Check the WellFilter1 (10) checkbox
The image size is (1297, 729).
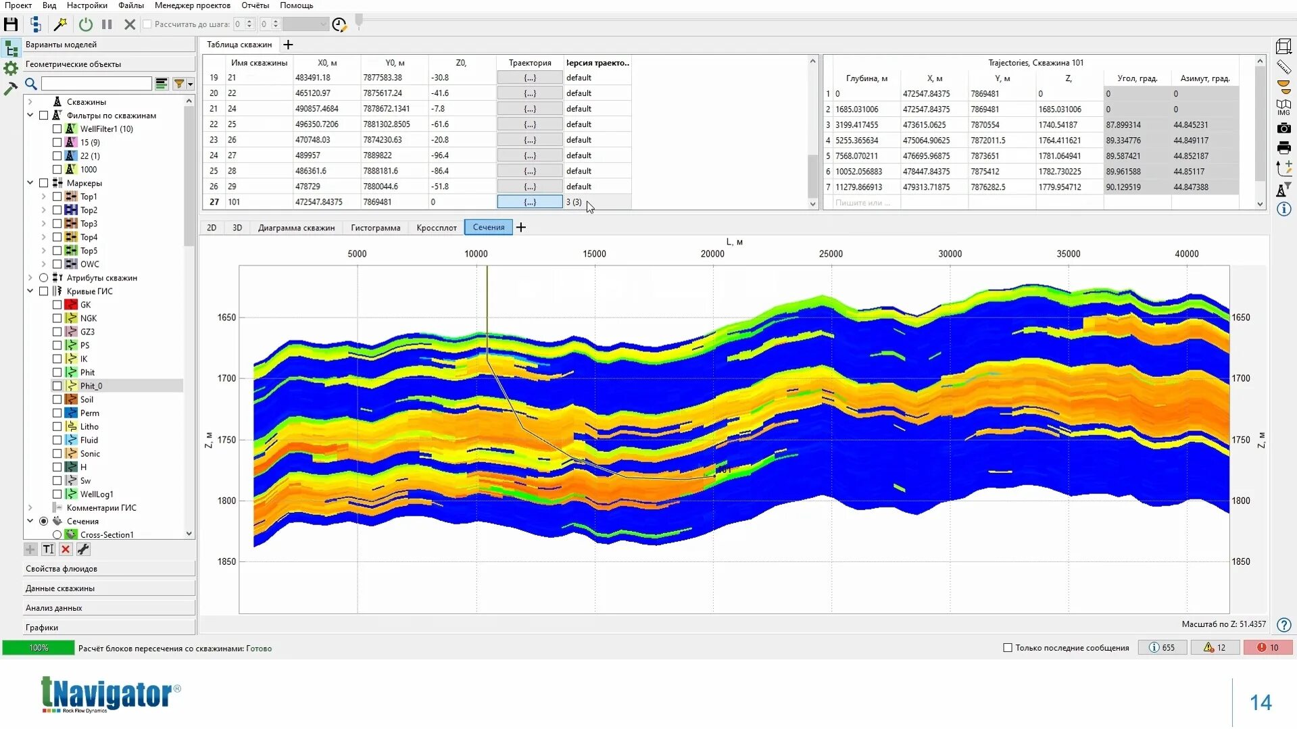coord(57,129)
